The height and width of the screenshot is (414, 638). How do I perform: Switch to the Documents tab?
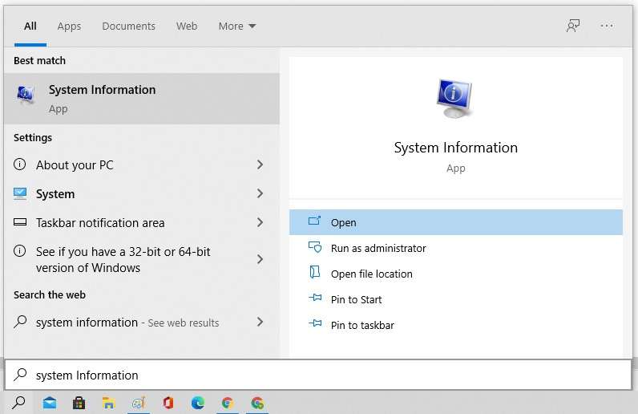(128, 26)
